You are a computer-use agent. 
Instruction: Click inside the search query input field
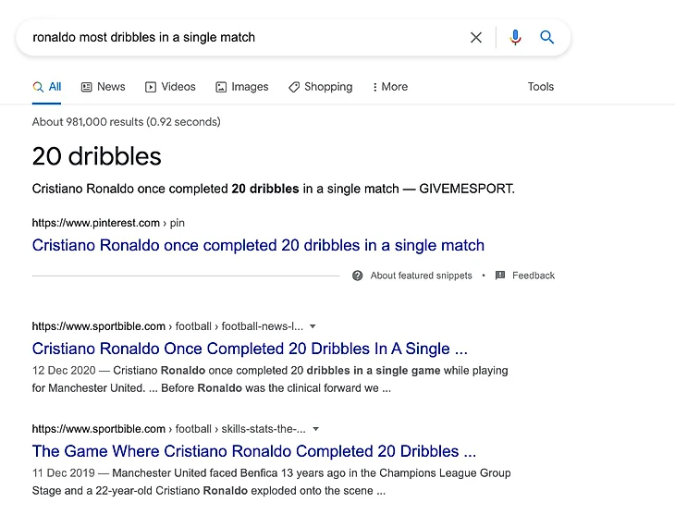[x=240, y=38]
